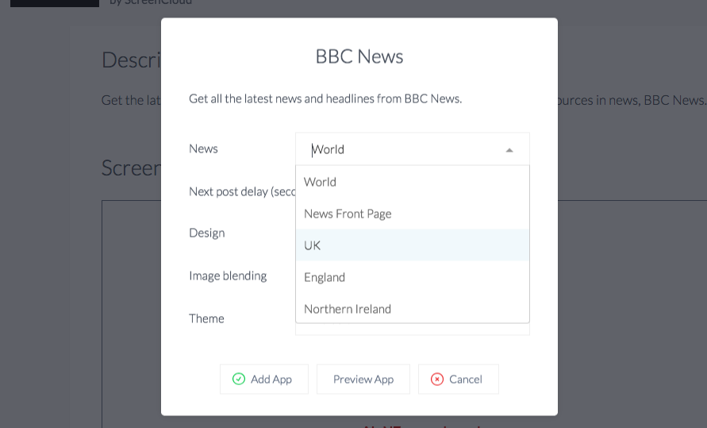707x428 pixels.
Task: Click the red X icon on Cancel
Action: pos(437,380)
